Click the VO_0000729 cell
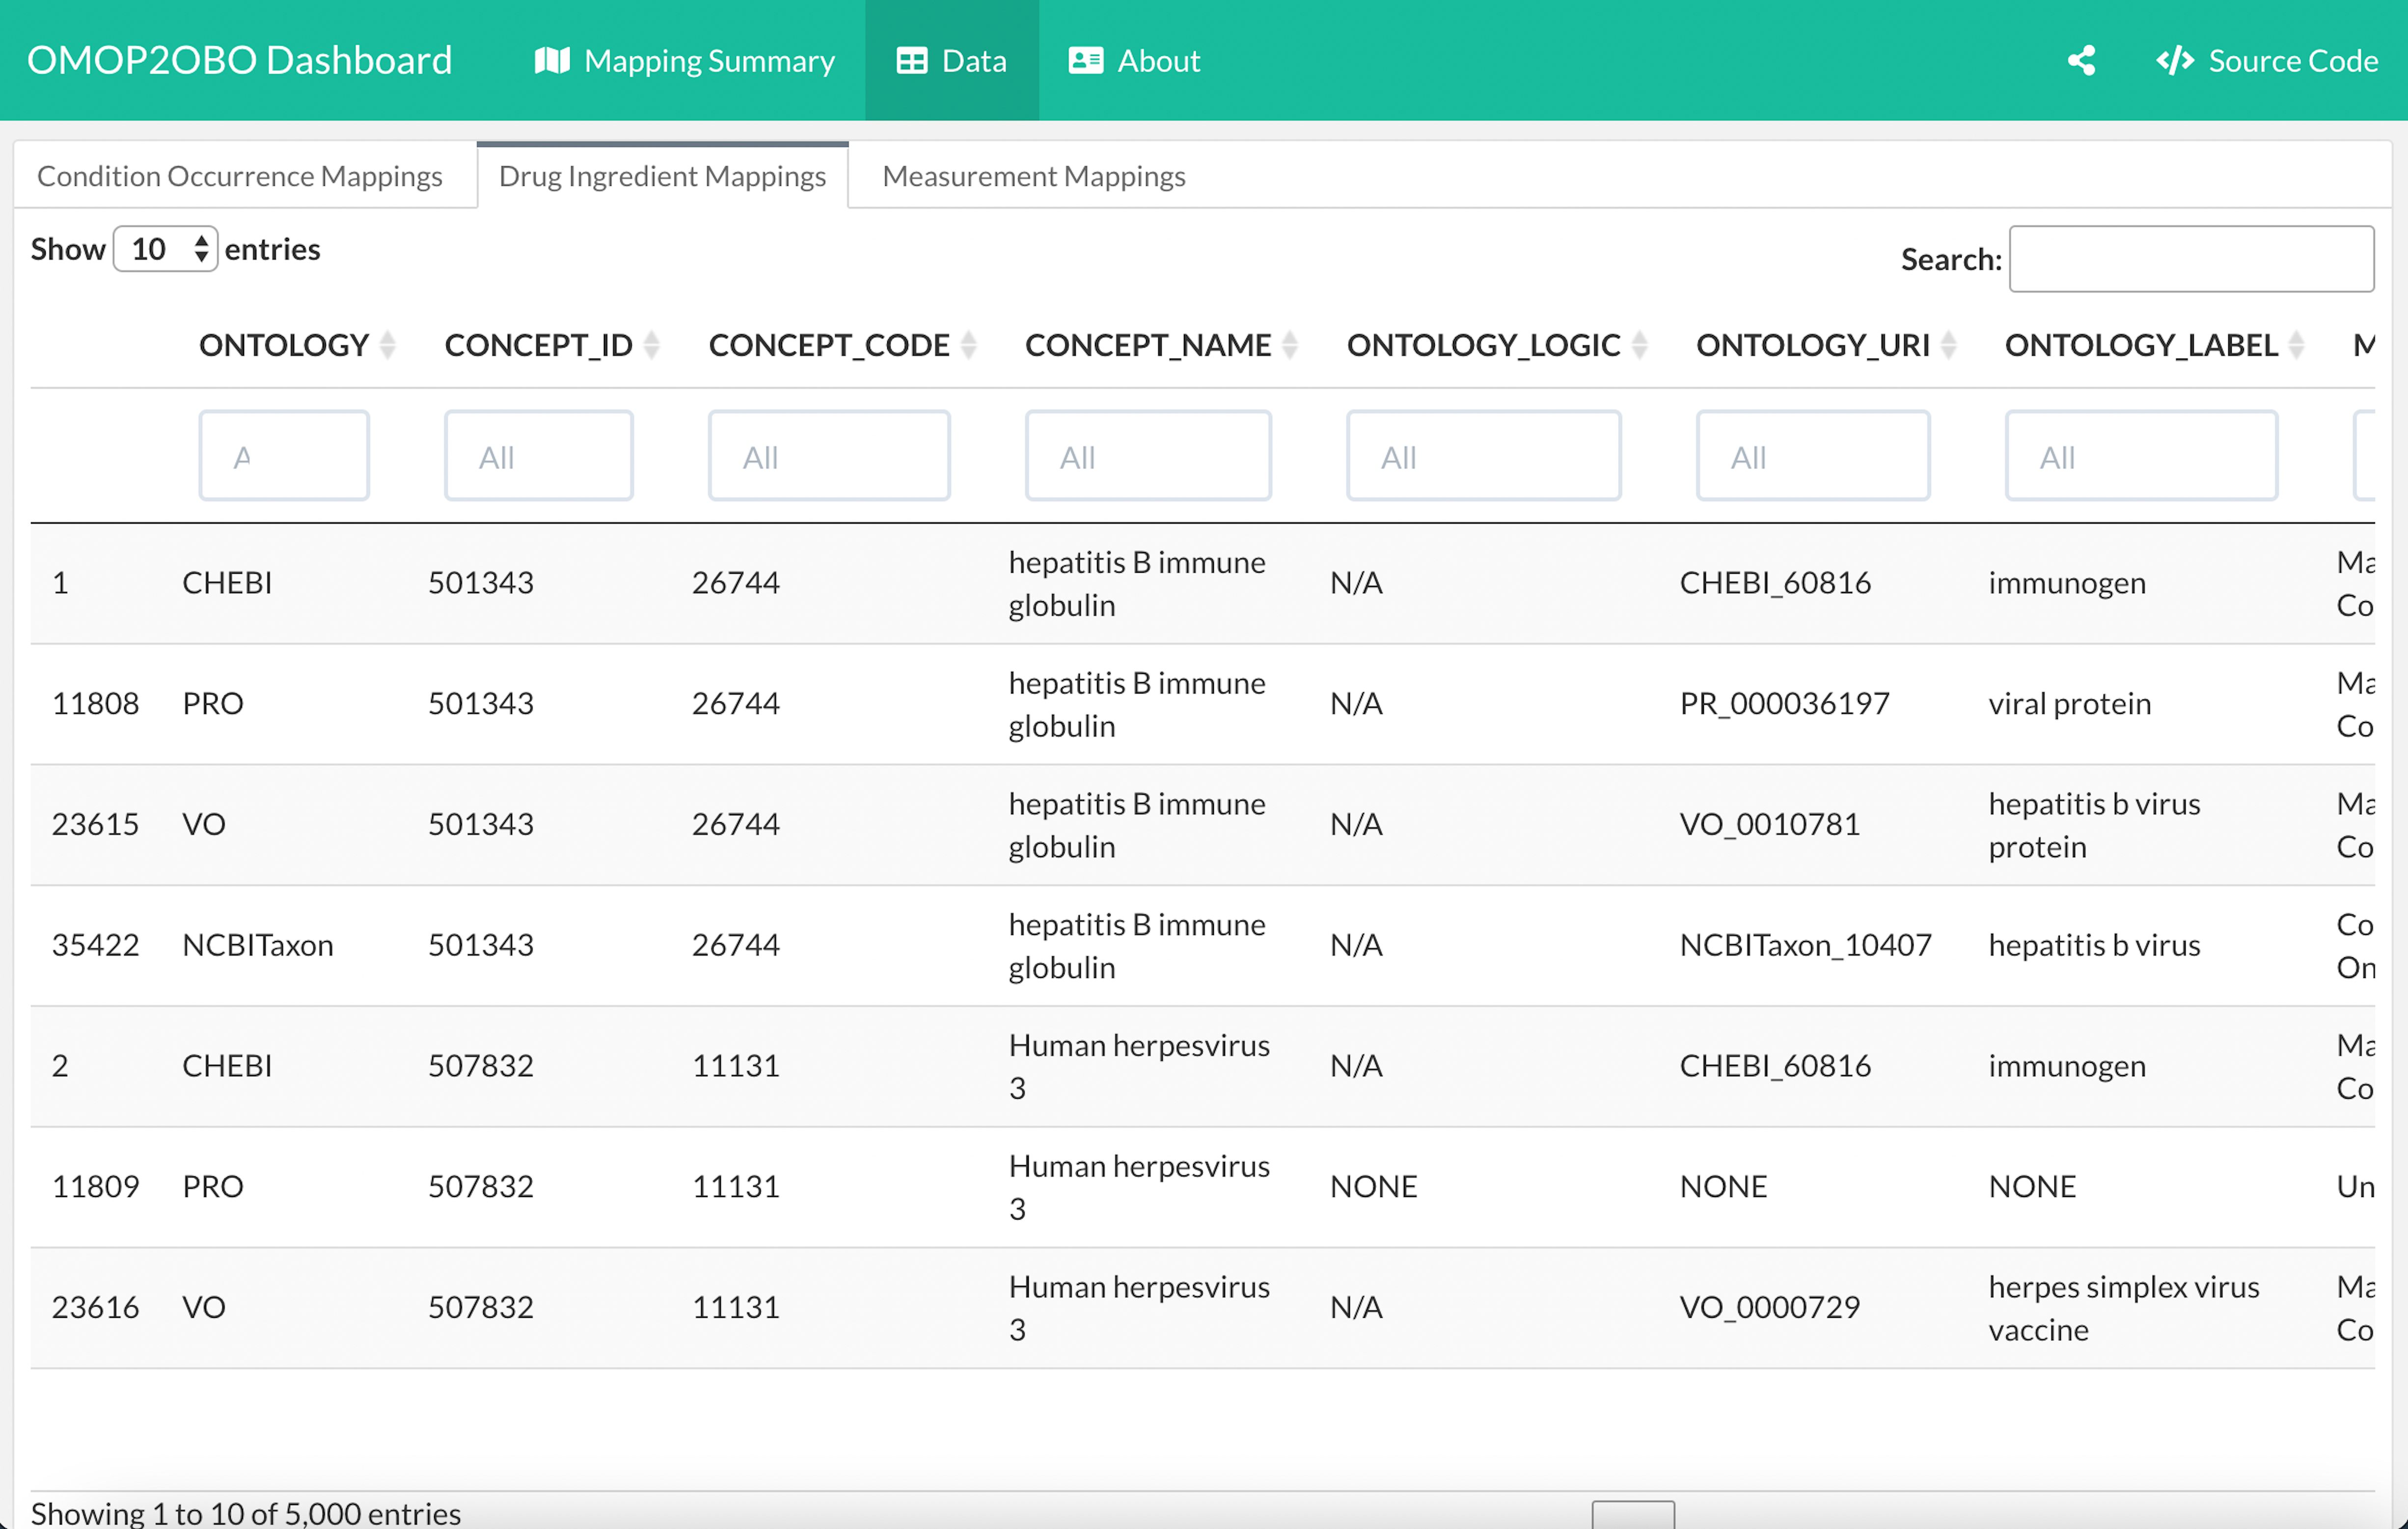This screenshot has height=1529, width=2408. tap(1770, 1307)
